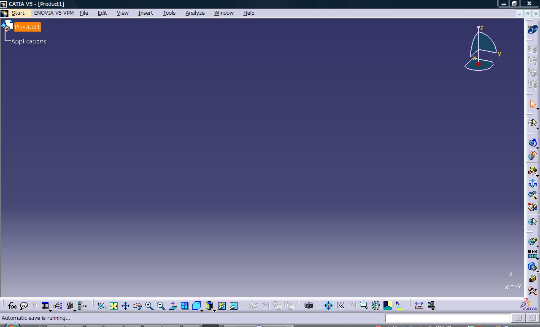
Task: Open the Formula f(x) tool
Action: (12, 306)
